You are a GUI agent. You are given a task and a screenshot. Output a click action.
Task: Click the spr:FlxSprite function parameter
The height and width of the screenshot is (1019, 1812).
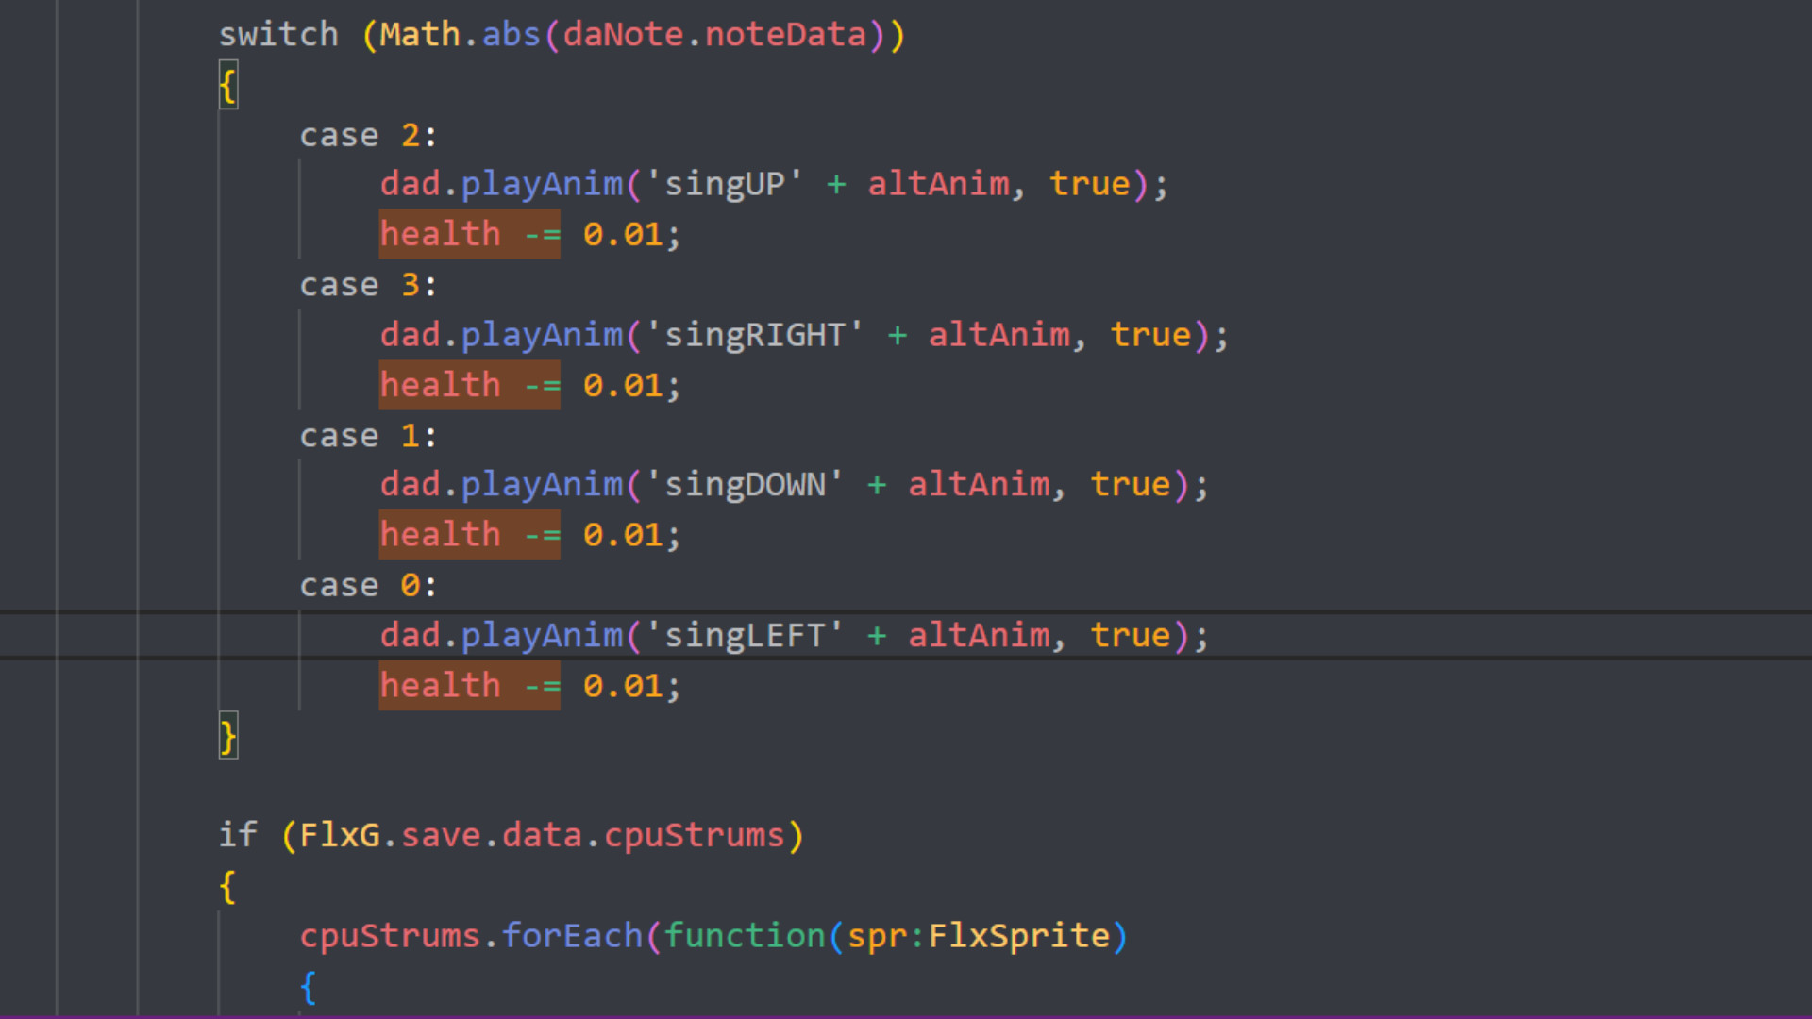(x=981, y=935)
